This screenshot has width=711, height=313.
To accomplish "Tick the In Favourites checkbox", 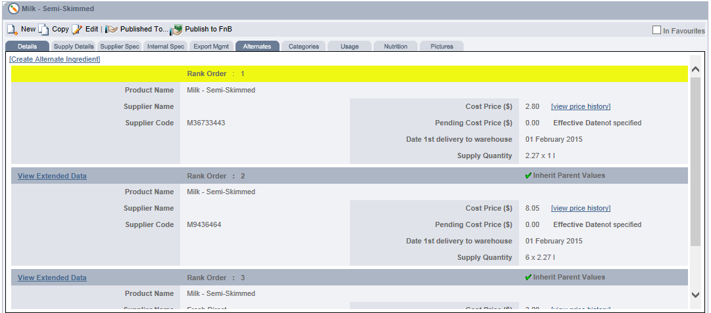I will pos(656,30).
